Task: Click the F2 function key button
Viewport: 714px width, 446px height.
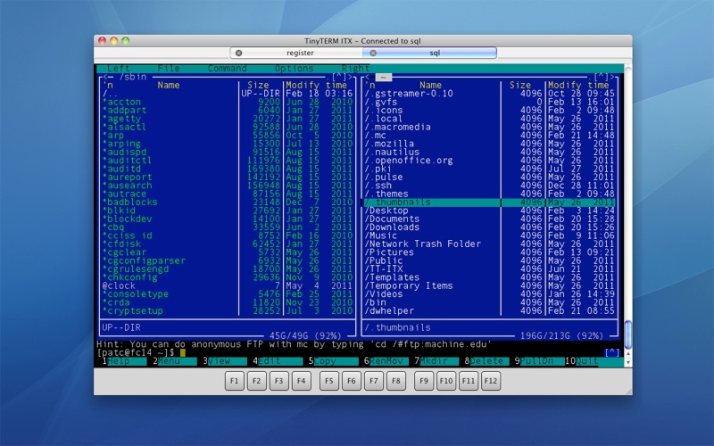Action: pyautogui.click(x=256, y=381)
